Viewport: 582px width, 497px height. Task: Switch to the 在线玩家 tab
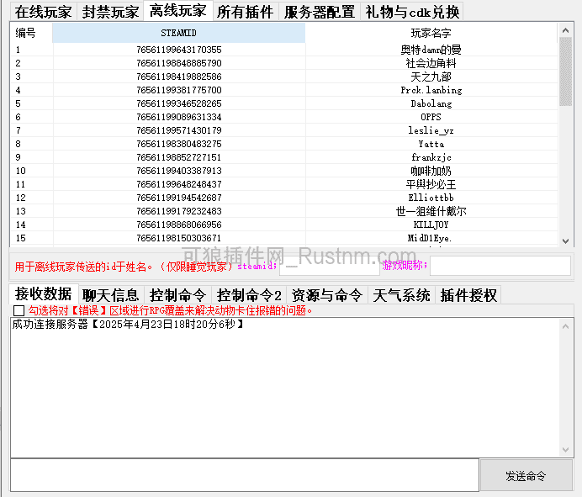tap(43, 12)
